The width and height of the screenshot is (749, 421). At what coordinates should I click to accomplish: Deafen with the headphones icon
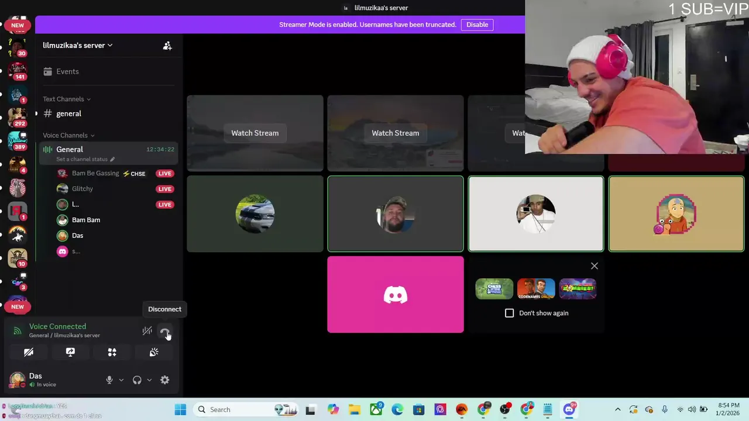(x=137, y=380)
